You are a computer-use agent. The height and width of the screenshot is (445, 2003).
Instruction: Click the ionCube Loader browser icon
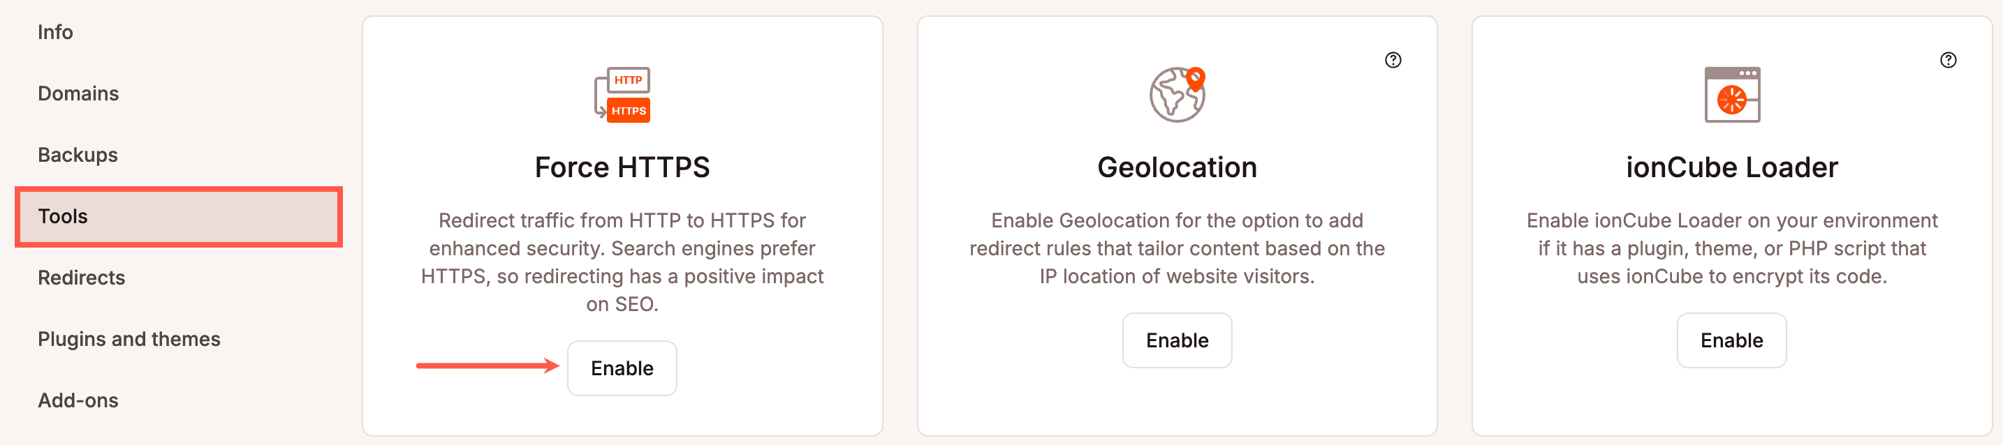click(x=1731, y=95)
